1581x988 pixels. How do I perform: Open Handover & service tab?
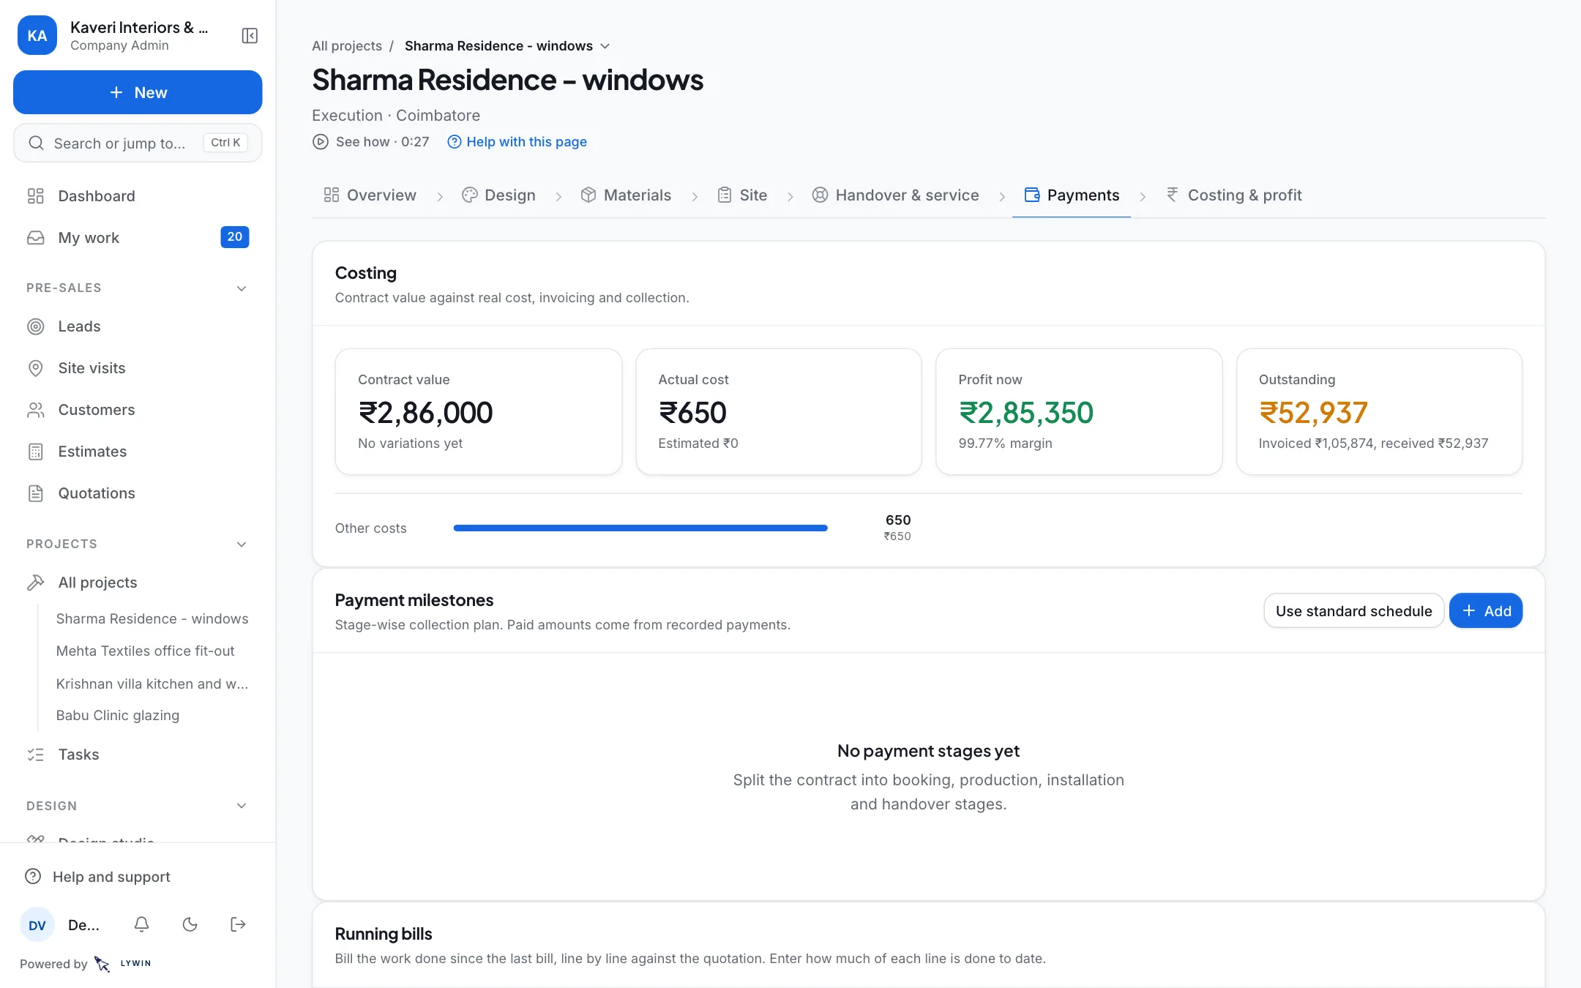click(x=896, y=195)
